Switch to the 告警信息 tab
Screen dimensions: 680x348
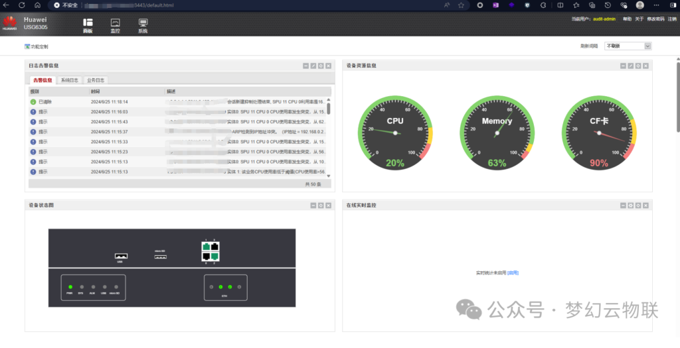(42, 80)
